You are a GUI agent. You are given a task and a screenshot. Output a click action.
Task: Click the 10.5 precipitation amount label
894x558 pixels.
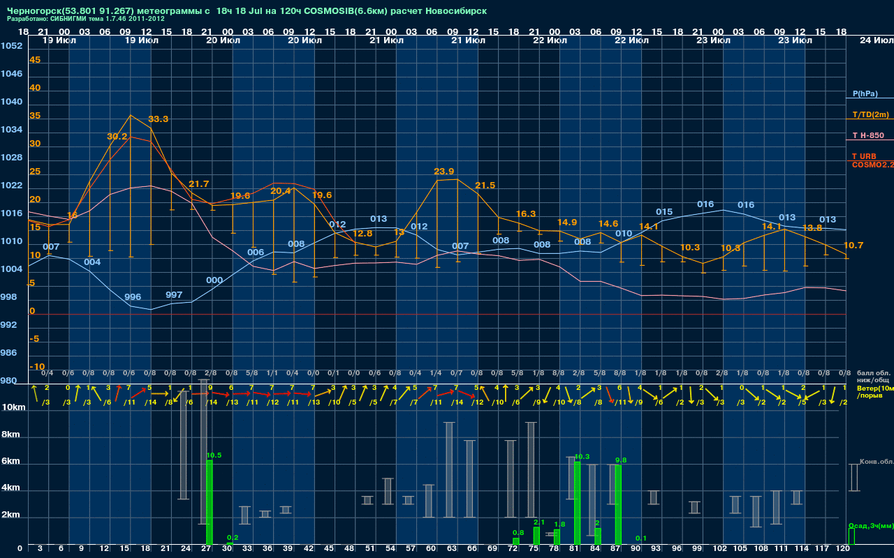coord(214,455)
